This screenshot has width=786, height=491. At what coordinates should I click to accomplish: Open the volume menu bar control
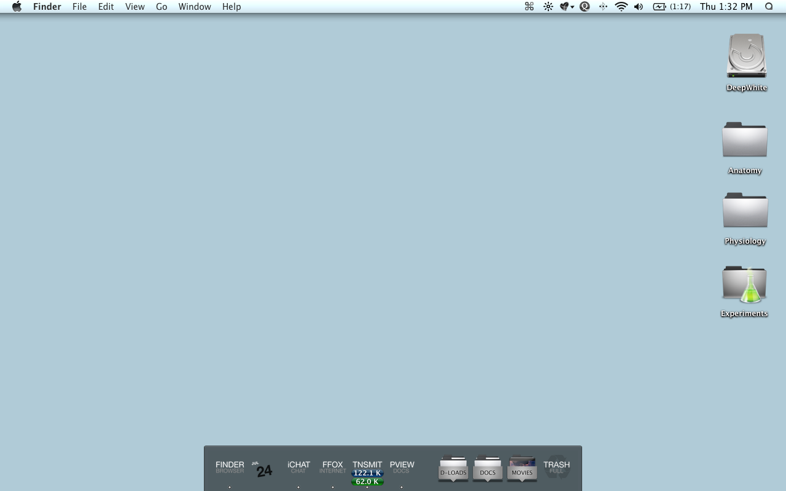[x=639, y=7]
